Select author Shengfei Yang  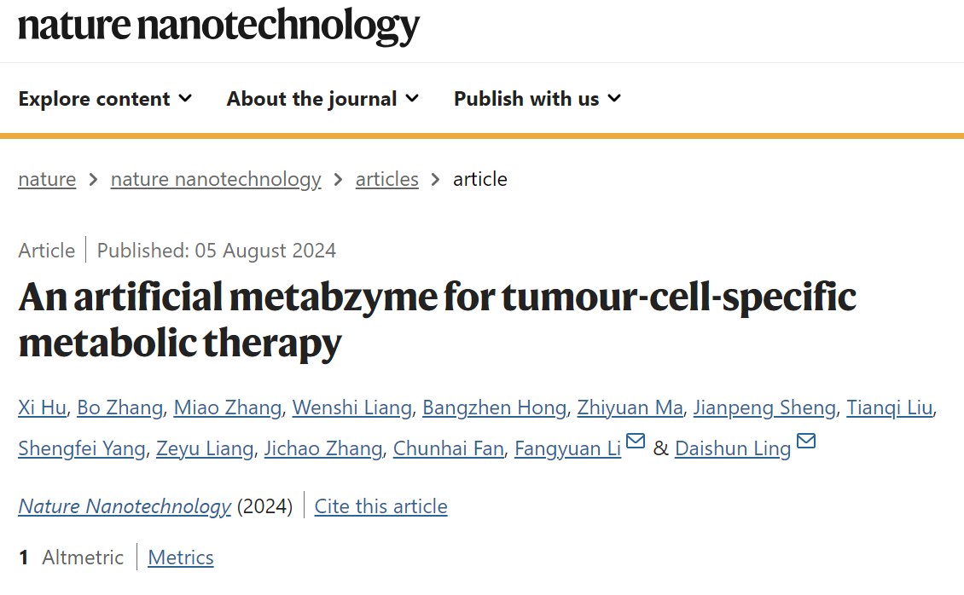point(82,449)
